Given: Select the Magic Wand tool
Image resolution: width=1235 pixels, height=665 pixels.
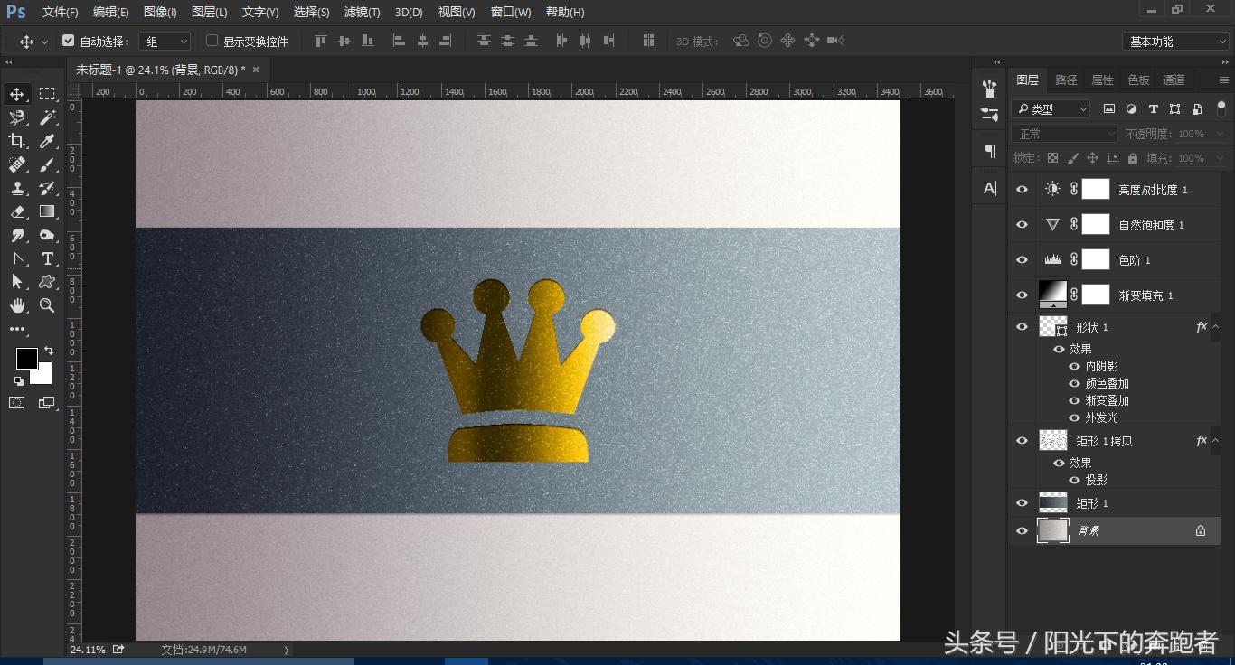Looking at the screenshot, I should point(47,117).
